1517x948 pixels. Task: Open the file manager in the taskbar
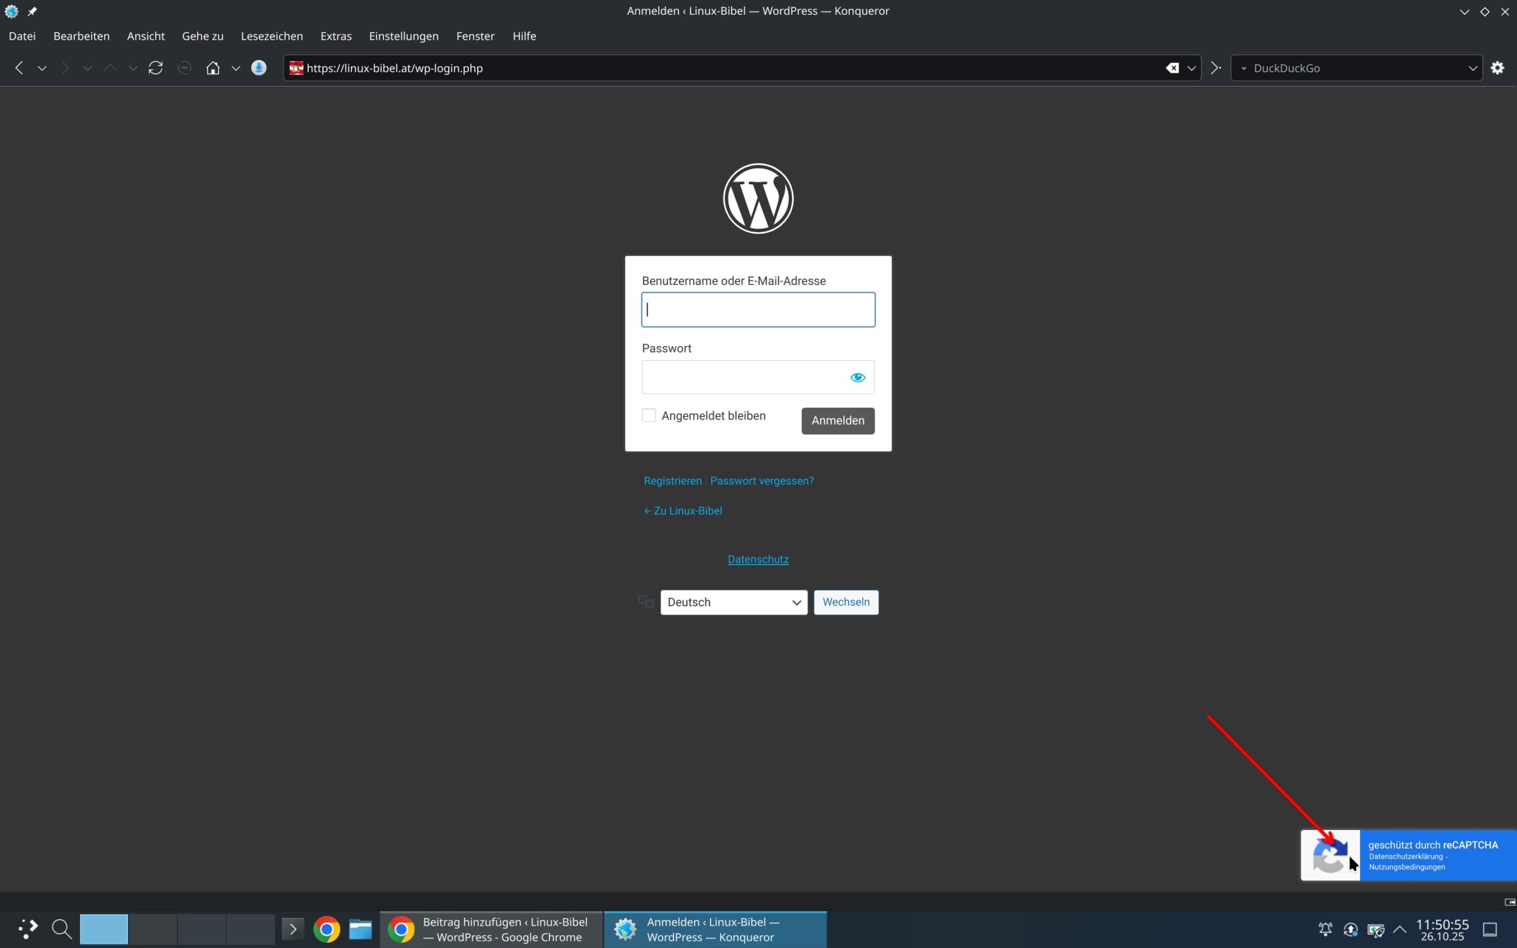point(360,929)
